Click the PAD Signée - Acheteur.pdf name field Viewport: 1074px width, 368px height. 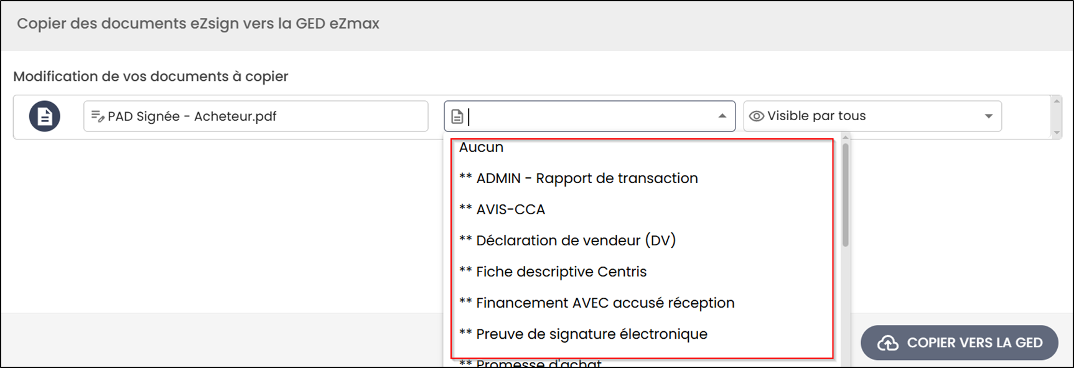(256, 116)
